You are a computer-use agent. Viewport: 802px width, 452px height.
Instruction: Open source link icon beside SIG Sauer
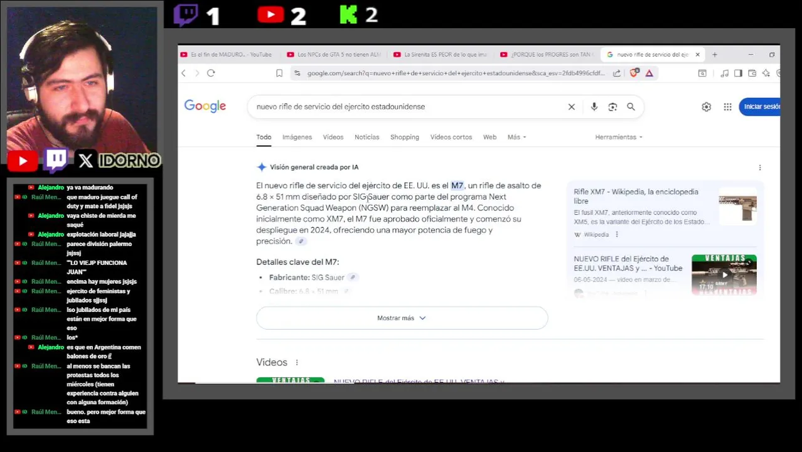pyautogui.click(x=353, y=277)
